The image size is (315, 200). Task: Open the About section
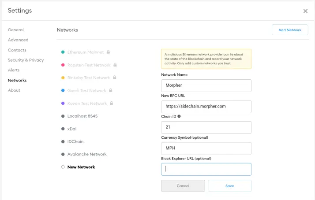tap(14, 90)
